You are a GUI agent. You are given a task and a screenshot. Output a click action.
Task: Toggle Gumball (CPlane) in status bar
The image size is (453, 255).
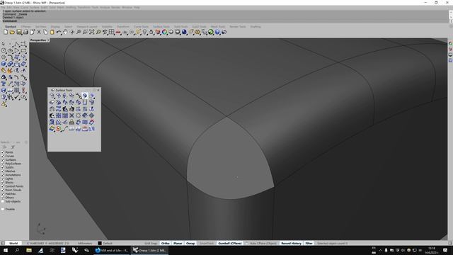229,243
